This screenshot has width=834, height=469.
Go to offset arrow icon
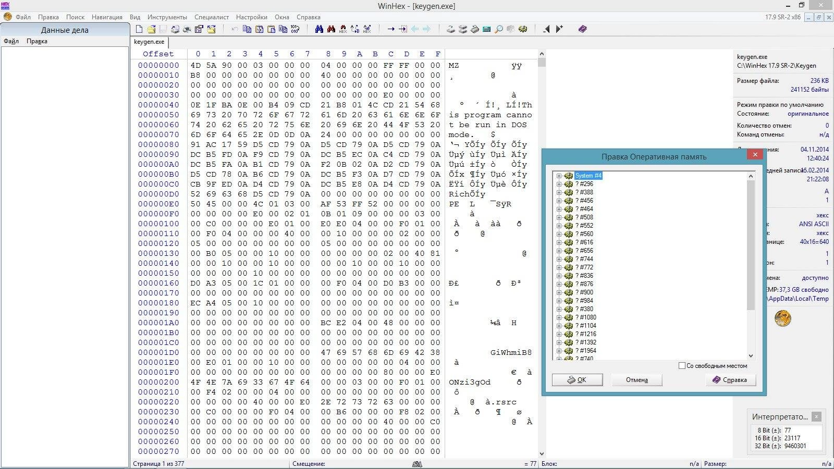(x=391, y=29)
